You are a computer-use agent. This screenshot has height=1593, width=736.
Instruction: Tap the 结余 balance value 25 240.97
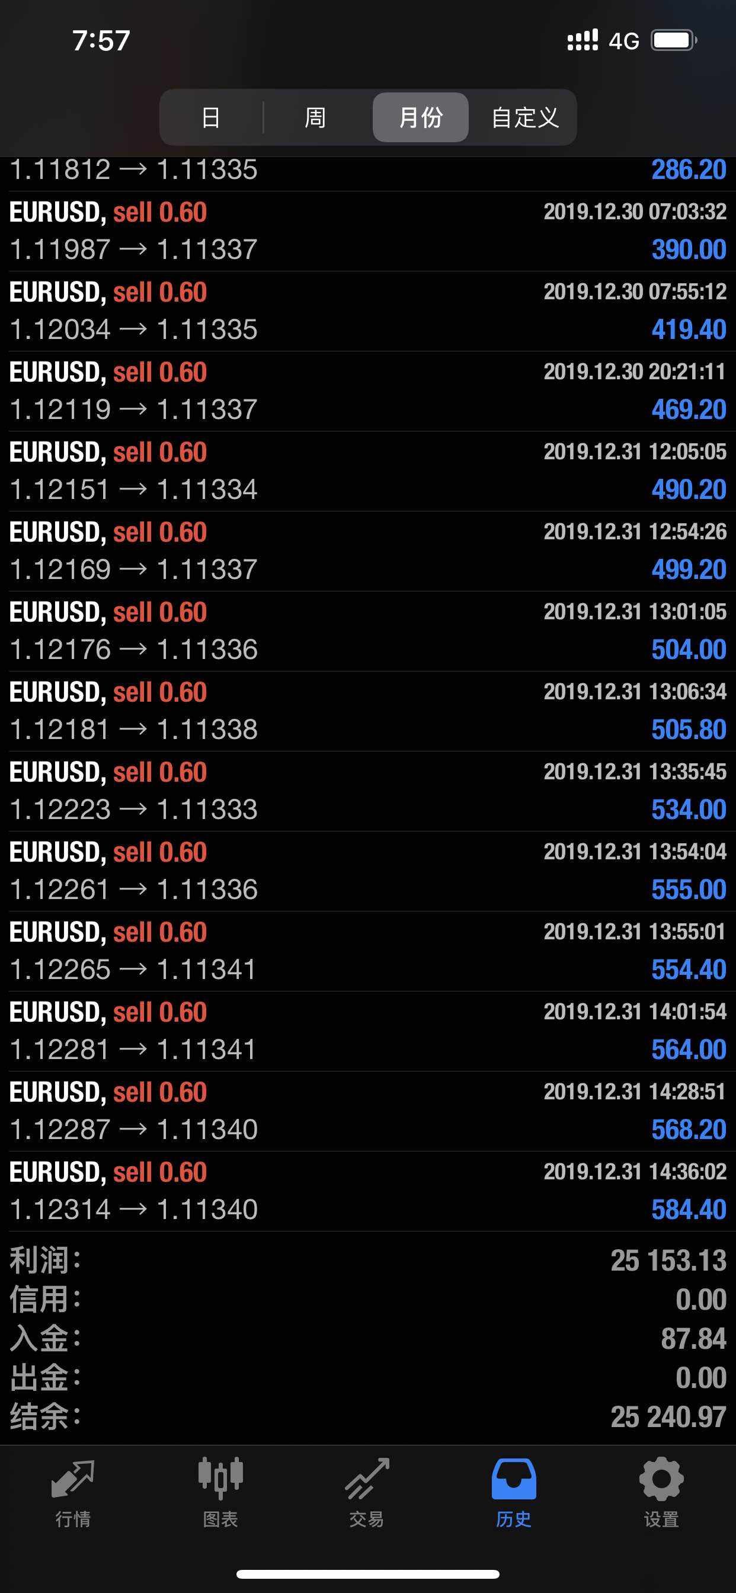click(x=668, y=1417)
